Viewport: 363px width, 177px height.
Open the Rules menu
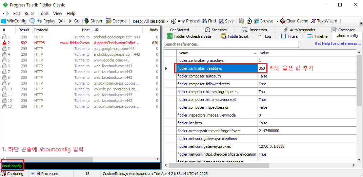pos(29,14)
